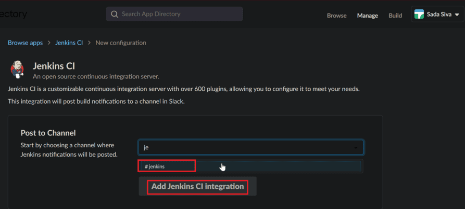Click the chevron before New configuration breadcrumb
This screenshot has height=209, width=465.
click(89, 43)
